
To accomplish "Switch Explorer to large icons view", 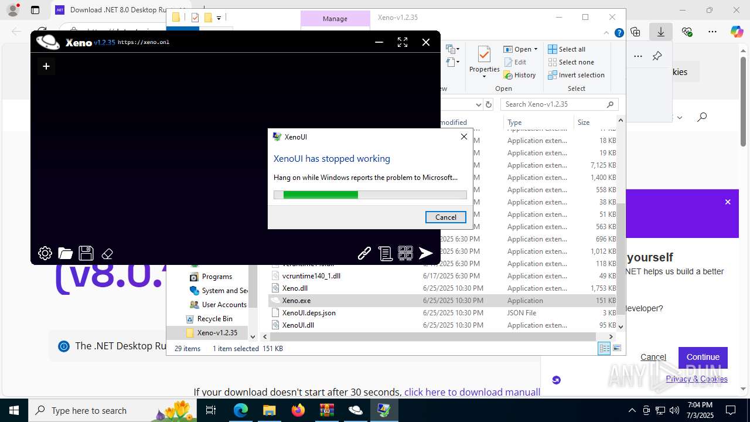I will coord(616,348).
